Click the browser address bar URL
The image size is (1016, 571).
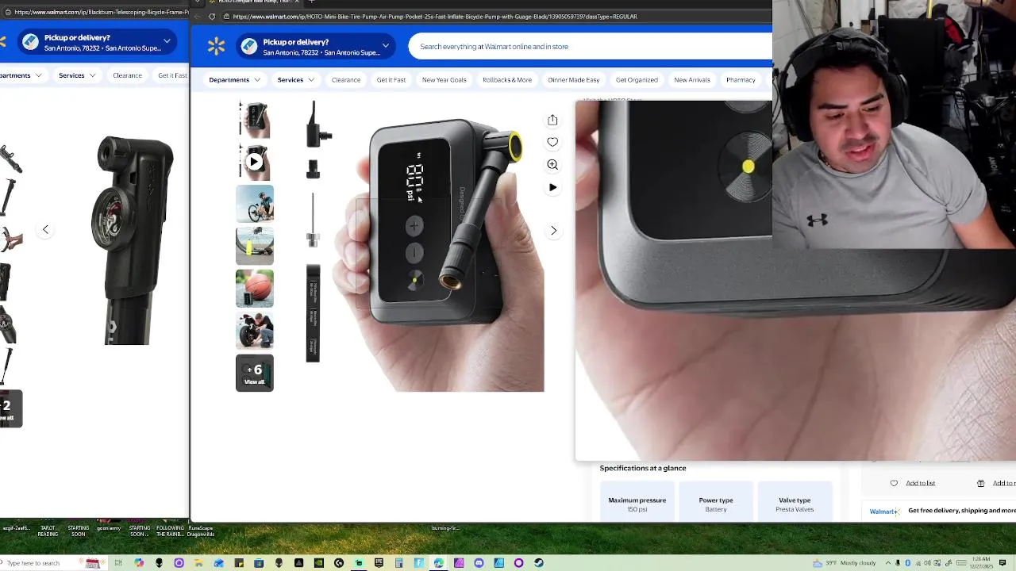pyautogui.click(x=435, y=16)
